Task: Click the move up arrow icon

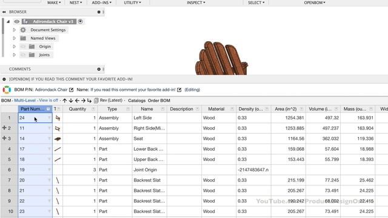Action: coord(65,101)
